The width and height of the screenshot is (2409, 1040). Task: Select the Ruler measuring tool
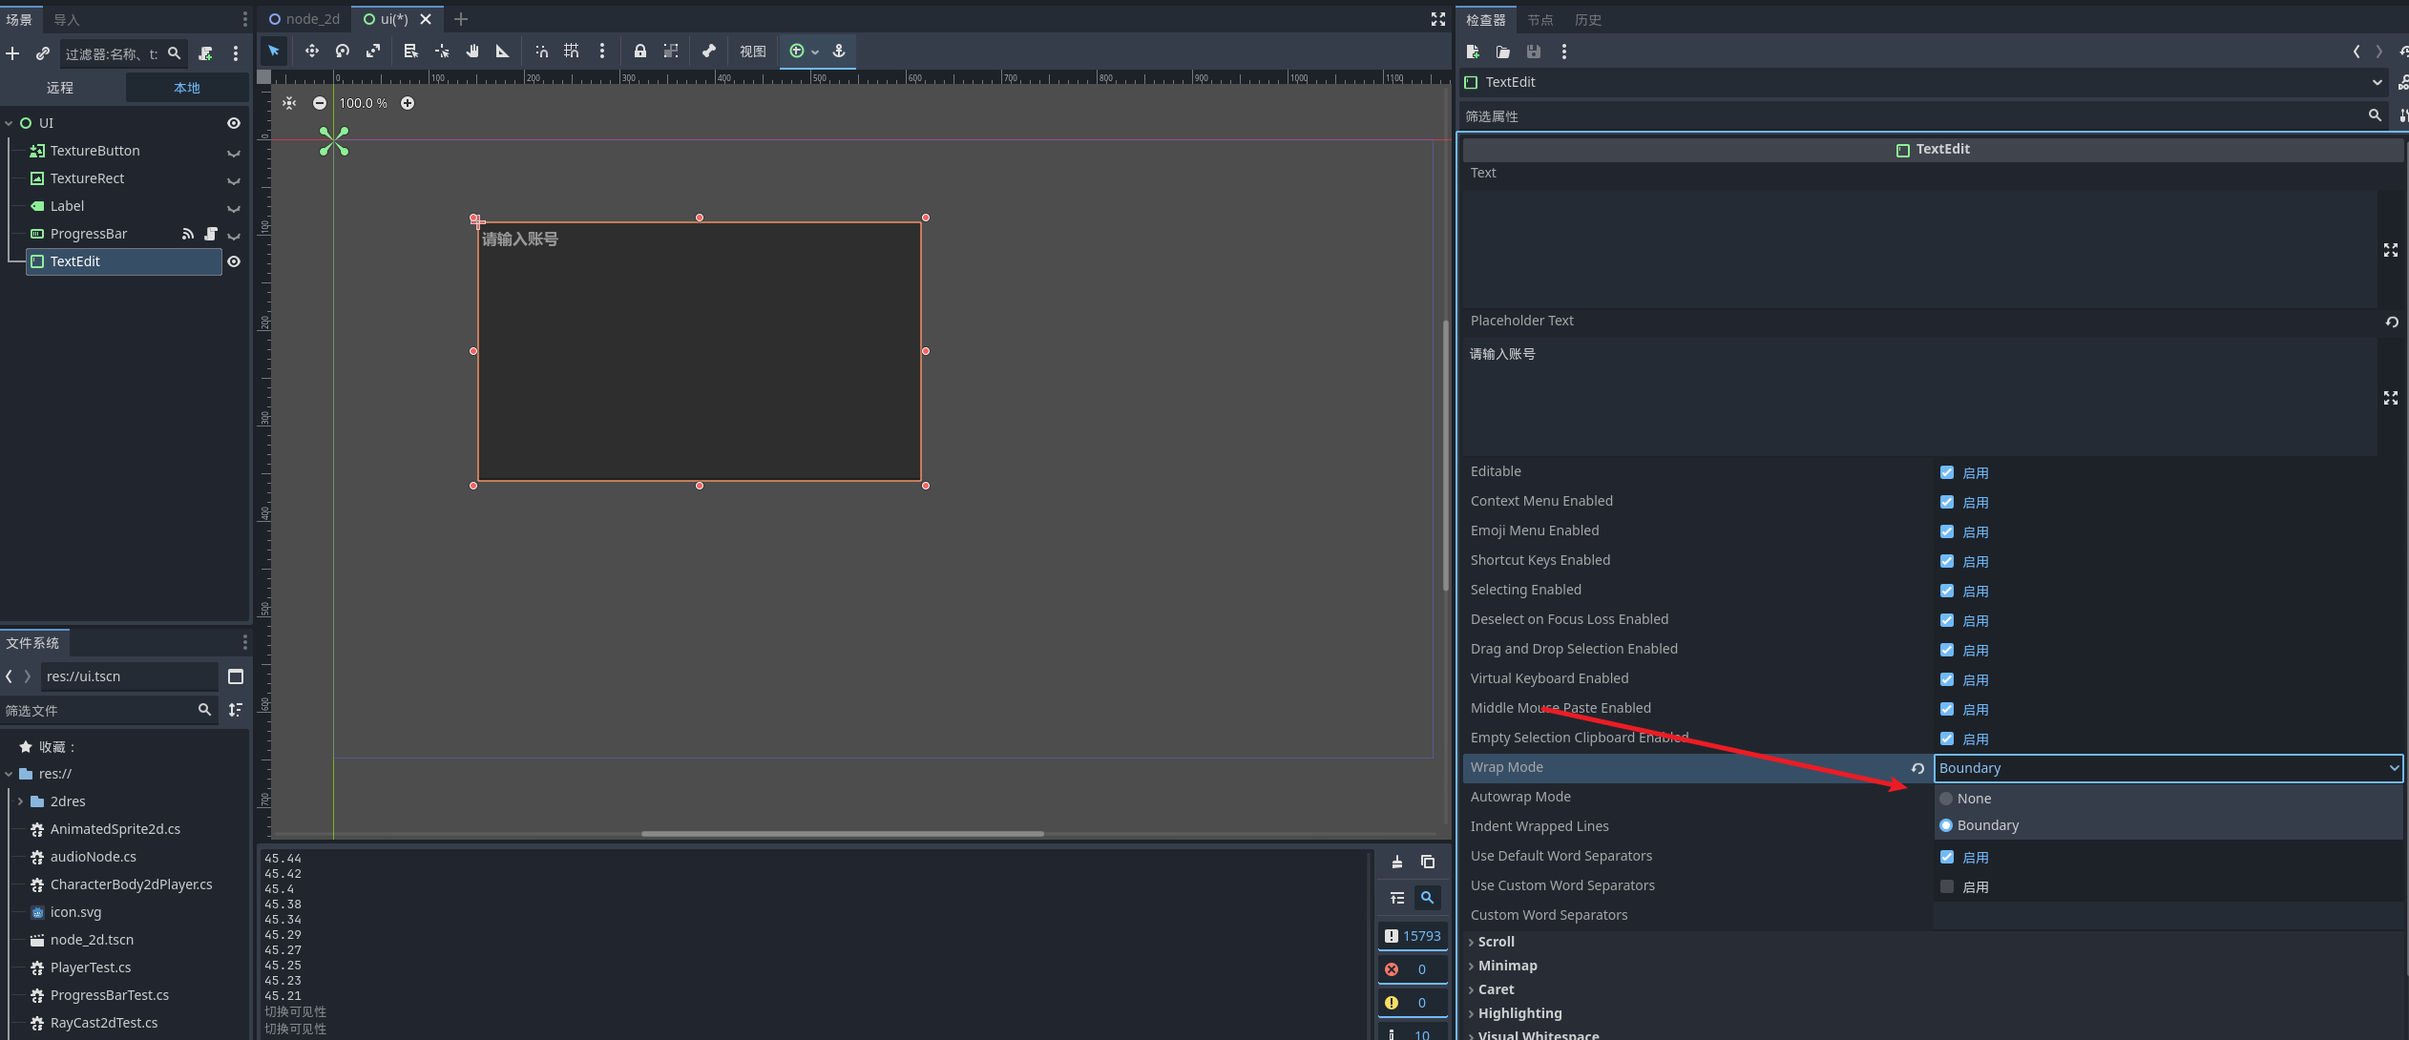(502, 52)
